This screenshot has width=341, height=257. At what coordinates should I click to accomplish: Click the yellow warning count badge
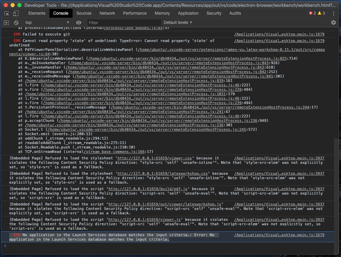321,13
